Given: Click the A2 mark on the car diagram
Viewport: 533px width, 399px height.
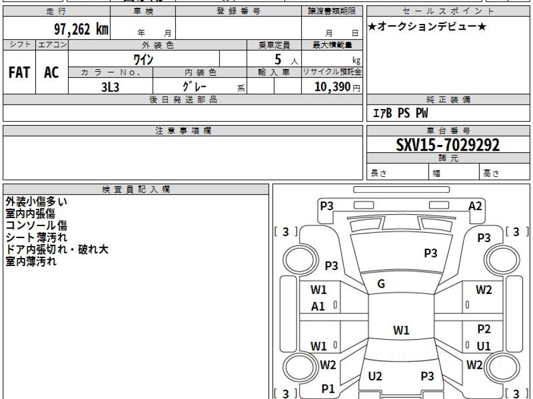Looking at the screenshot, I should [x=475, y=206].
